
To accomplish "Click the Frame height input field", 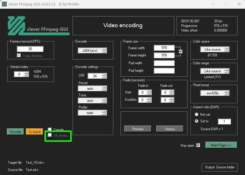I will coord(164,55).
